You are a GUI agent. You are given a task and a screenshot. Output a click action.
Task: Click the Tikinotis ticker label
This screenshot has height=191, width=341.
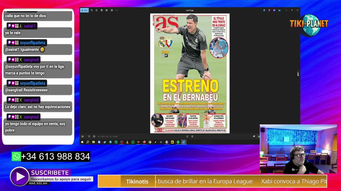(137, 181)
